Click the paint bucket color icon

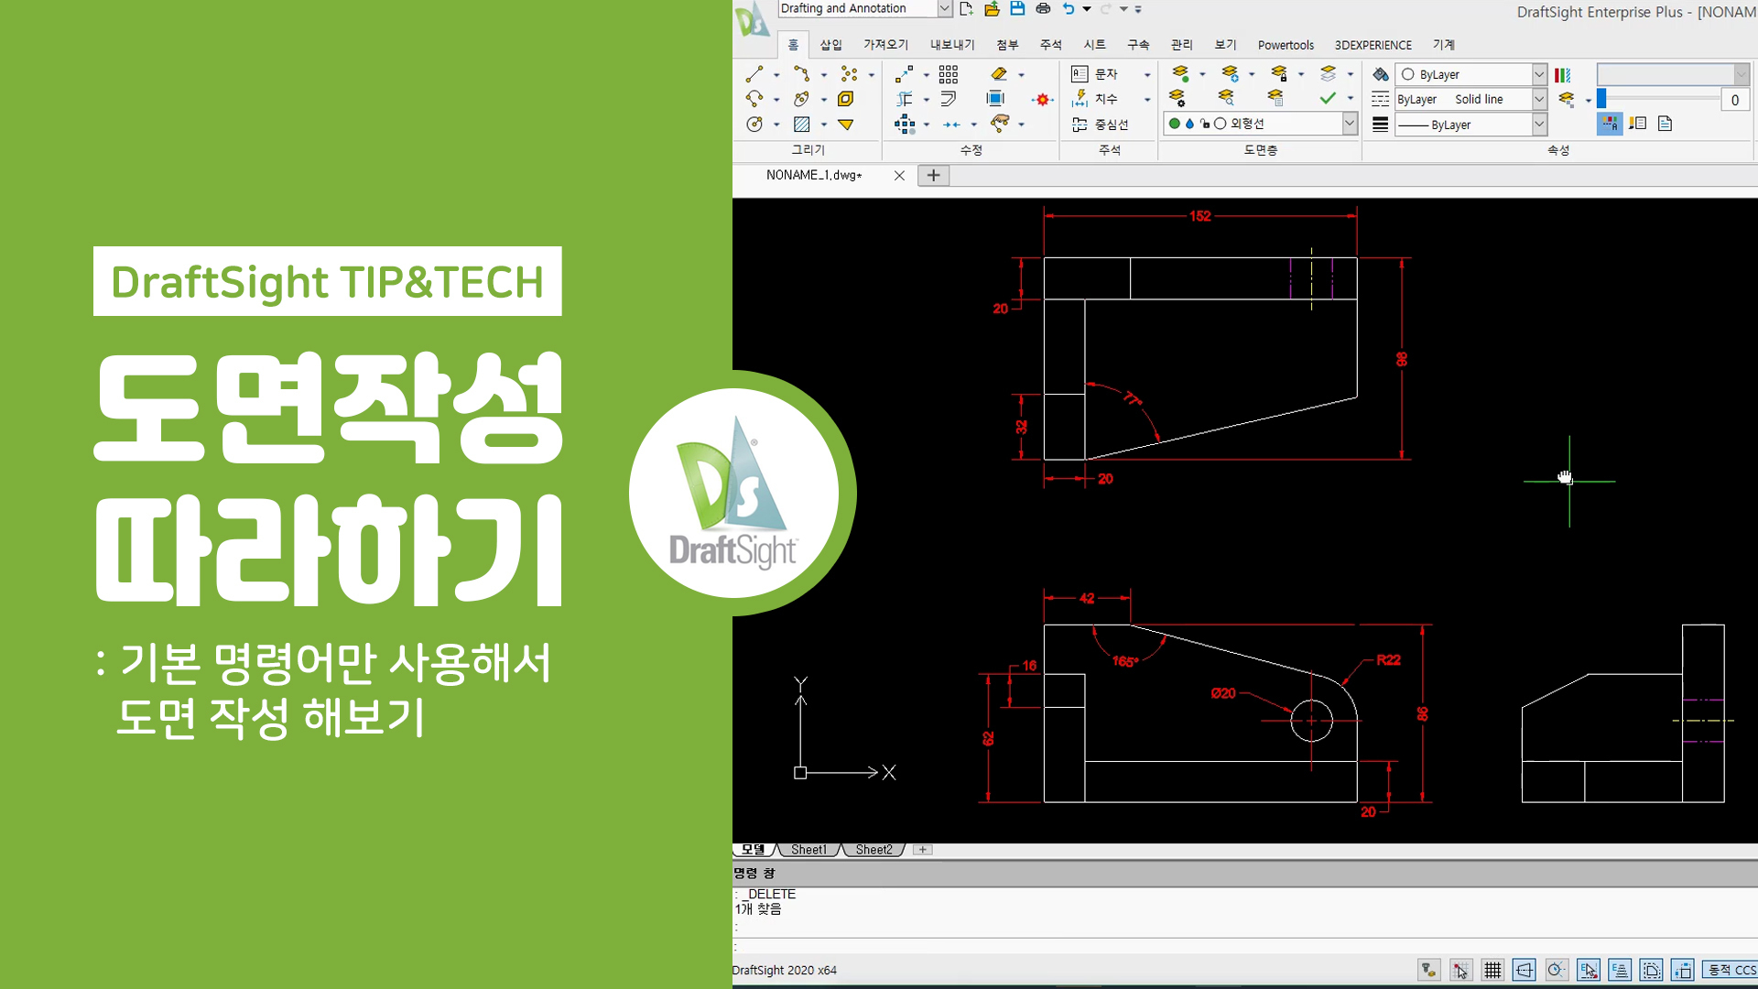(1380, 74)
